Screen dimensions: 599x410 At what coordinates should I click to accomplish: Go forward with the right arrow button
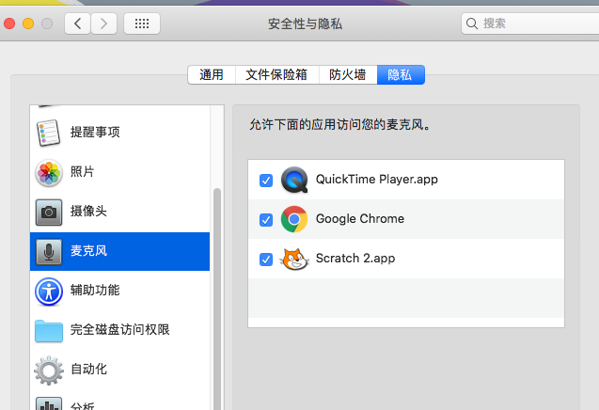[103, 24]
